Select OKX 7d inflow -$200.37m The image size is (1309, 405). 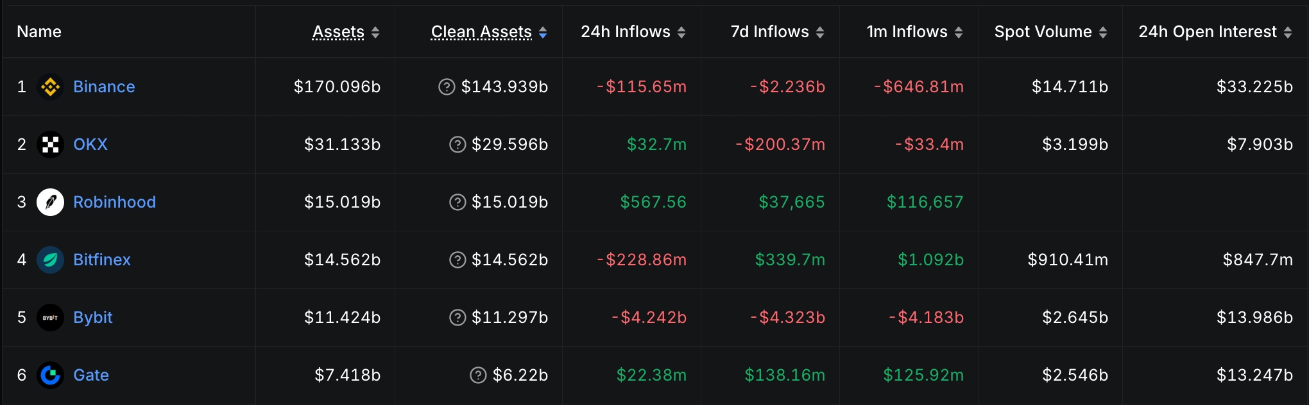pos(780,144)
